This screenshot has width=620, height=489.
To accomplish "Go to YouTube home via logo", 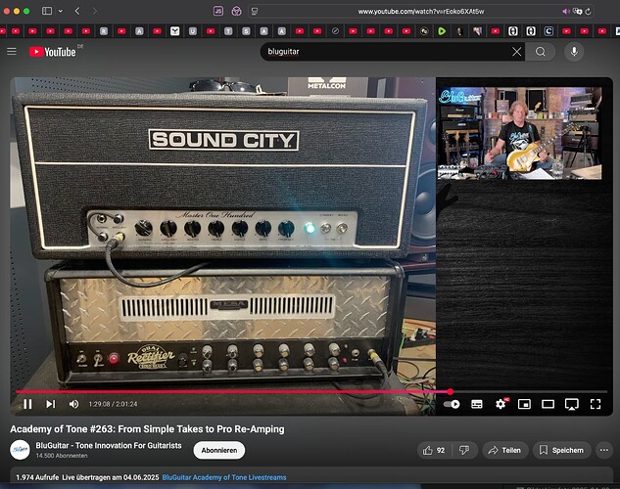I will coord(53,52).
